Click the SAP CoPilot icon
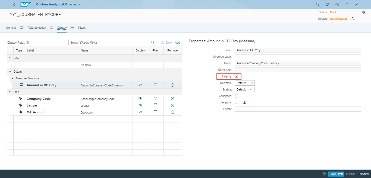This screenshot has width=371, height=178. coord(327,4)
